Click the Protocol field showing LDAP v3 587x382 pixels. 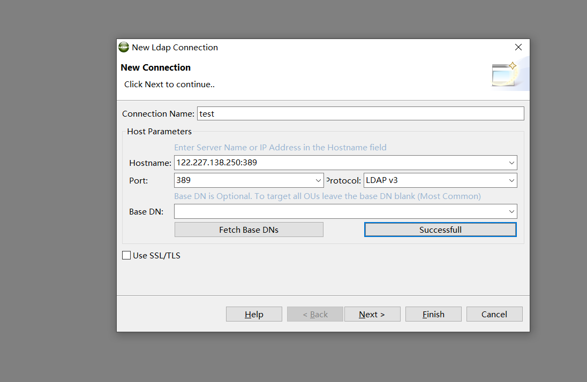[434, 180]
